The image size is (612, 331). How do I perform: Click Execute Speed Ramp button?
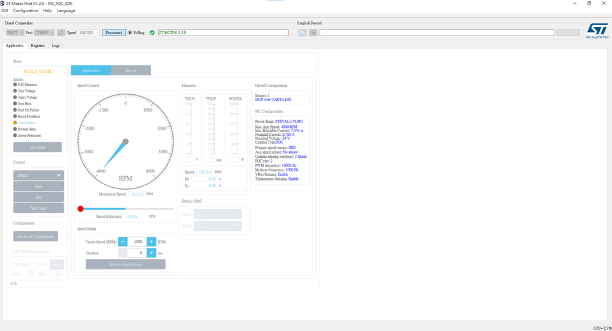126,264
